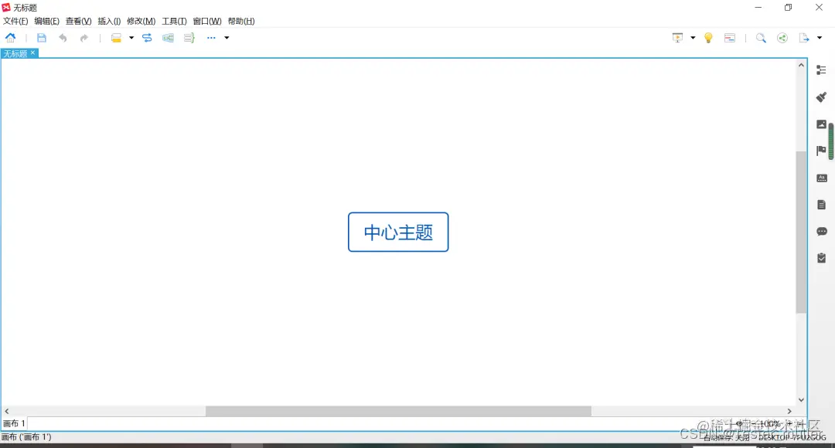Start slideshow presentation mode
Viewport: 835px width, 448px height.
[677, 38]
